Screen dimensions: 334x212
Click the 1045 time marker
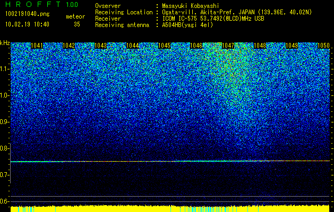click(x=164, y=46)
